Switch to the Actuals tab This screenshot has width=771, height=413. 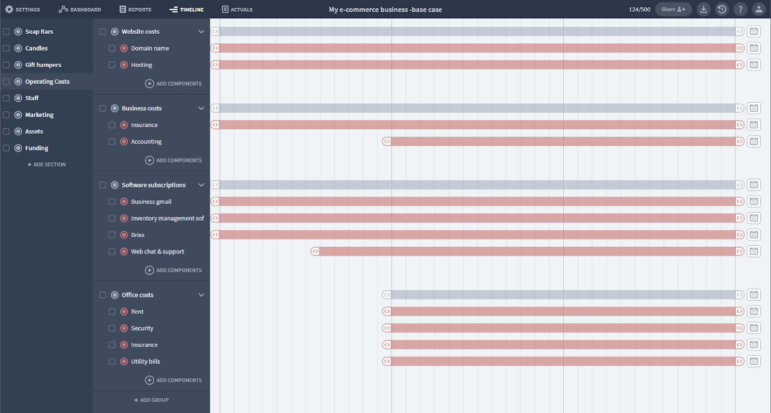237,9
